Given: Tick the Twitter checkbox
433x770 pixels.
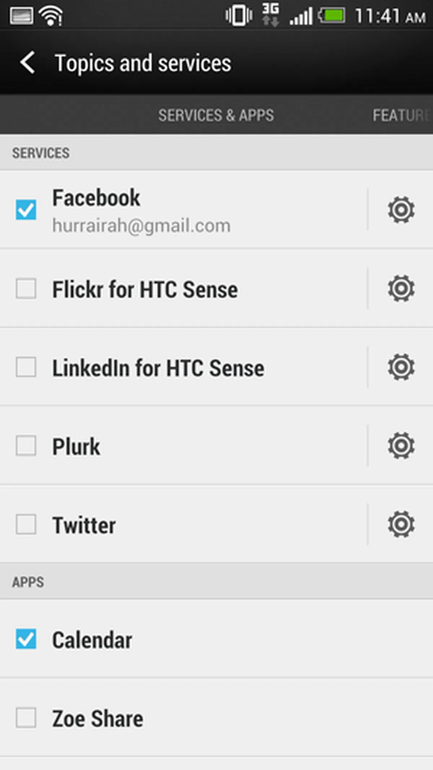Looking at the screenshot, I should click(x=26, y=524).
